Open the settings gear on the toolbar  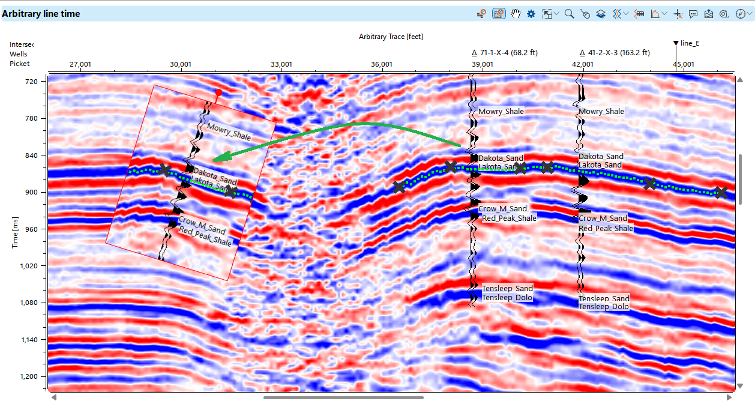(x=531, y=13)
